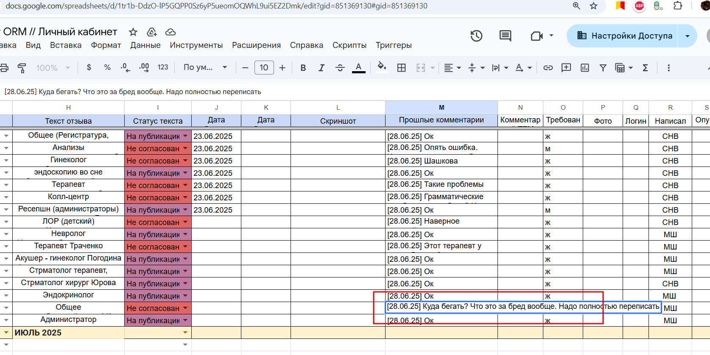
Task: Open the text rotation dropdown
Action: click(x=523, y=68)
